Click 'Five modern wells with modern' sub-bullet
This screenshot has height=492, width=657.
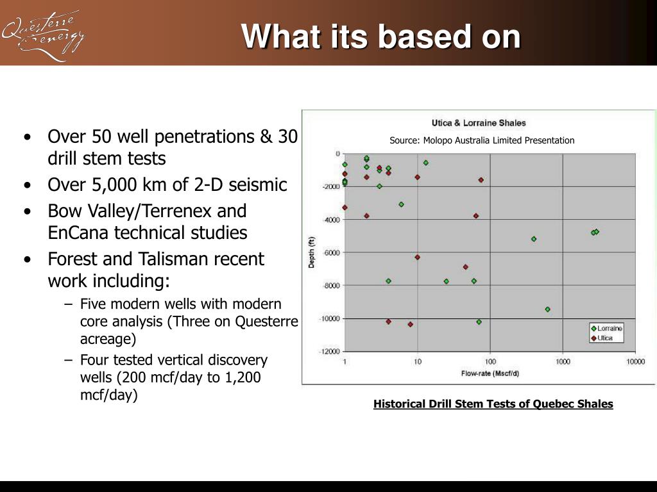(x=180, y=304)
